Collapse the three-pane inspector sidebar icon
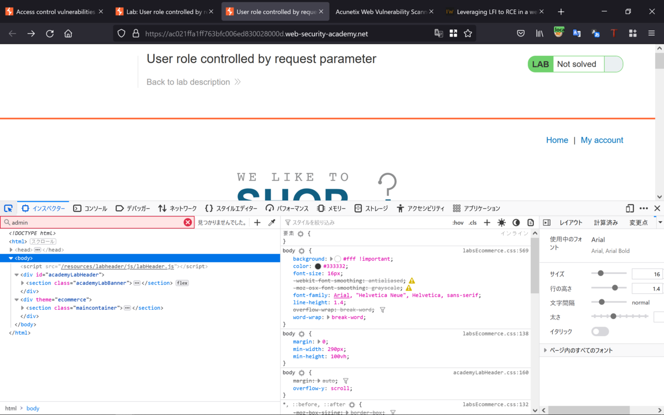The image size is (664, 415). 547,222
